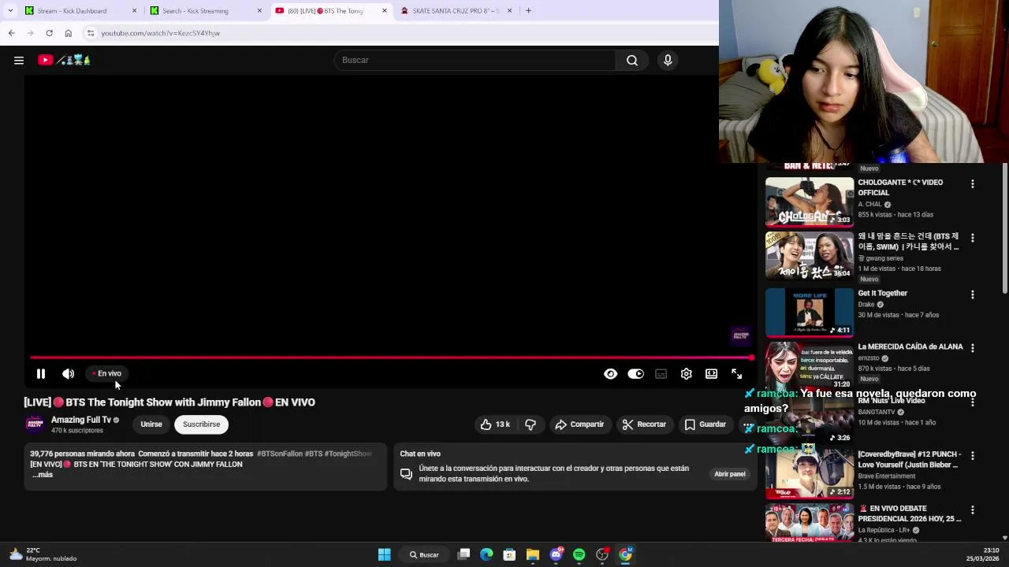Switch to the SKATE SANTA CRUZ PRO tab

(456, 10)
